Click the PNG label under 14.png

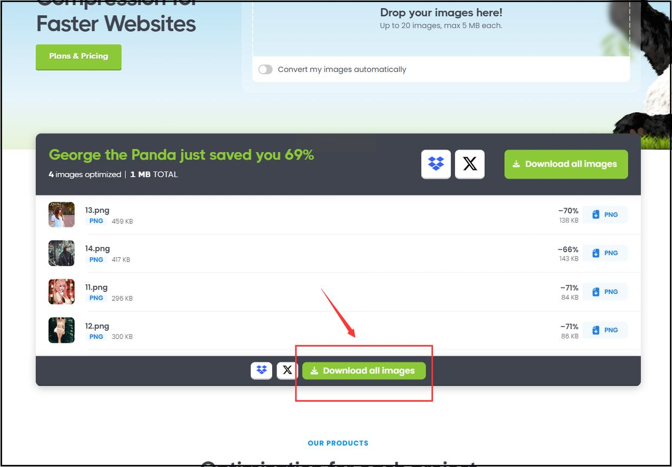pos(96,259)
